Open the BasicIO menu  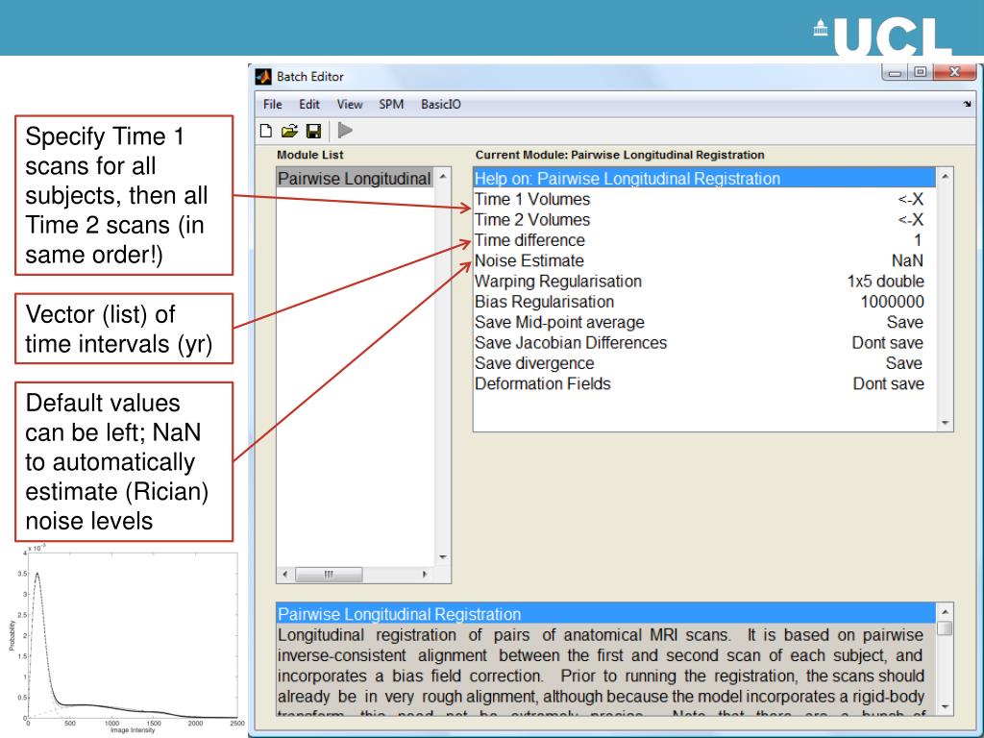click(x=440, y=104)
